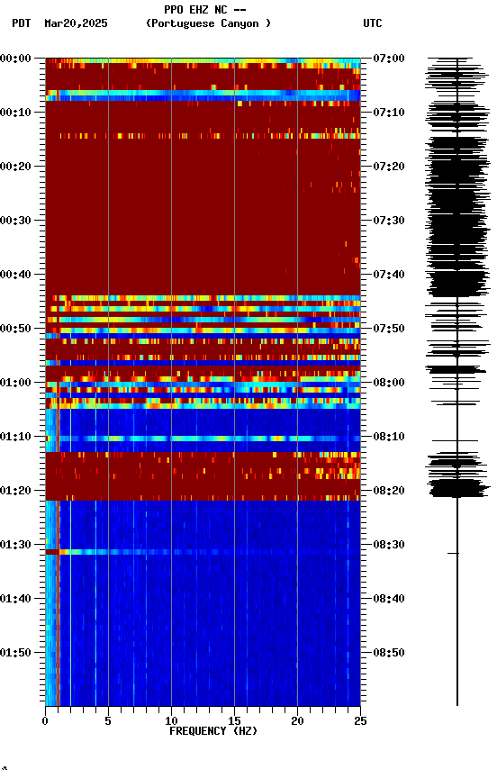Click the '01:50' PDT time label
The image size is (497, 778).
(x=15, y=653)
